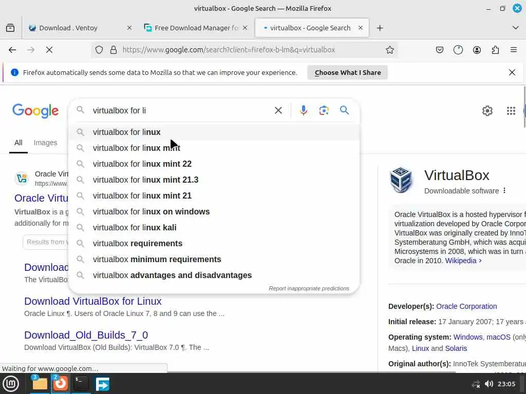Select suggestion virtualbox for linux mint 22

[214, 164]
